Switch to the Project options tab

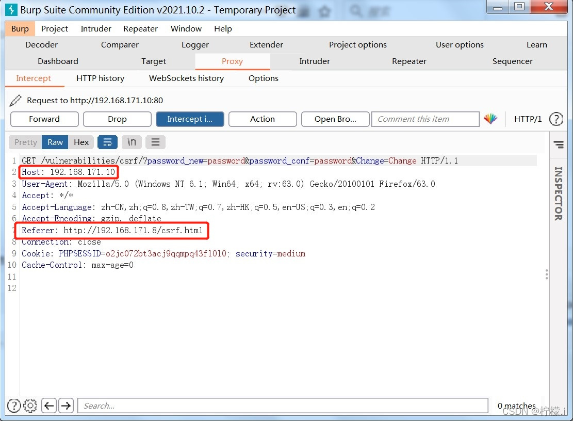pos(358,44)
